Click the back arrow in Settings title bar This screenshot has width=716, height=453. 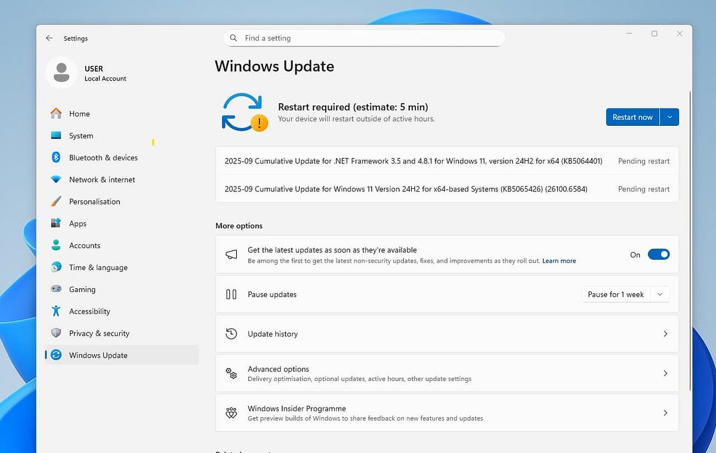(49, 38)
